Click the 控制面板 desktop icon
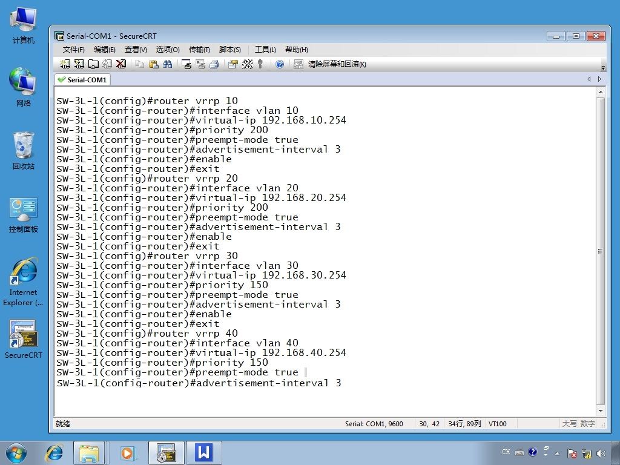Image resolution: width=620 pixels, height=465 pixels. coord(24,216)
